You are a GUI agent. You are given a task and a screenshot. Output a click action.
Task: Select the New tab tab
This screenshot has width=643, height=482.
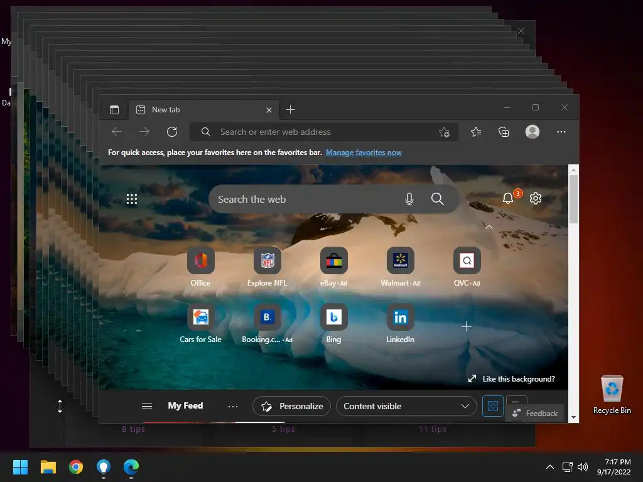coord(204,110)
